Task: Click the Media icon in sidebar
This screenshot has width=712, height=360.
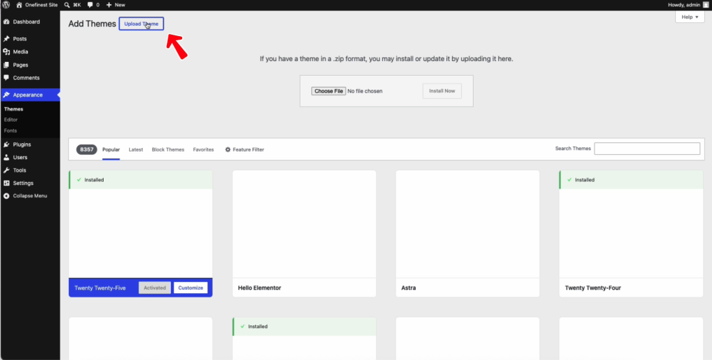Action: pyautogui.click(x=6, y=51)
